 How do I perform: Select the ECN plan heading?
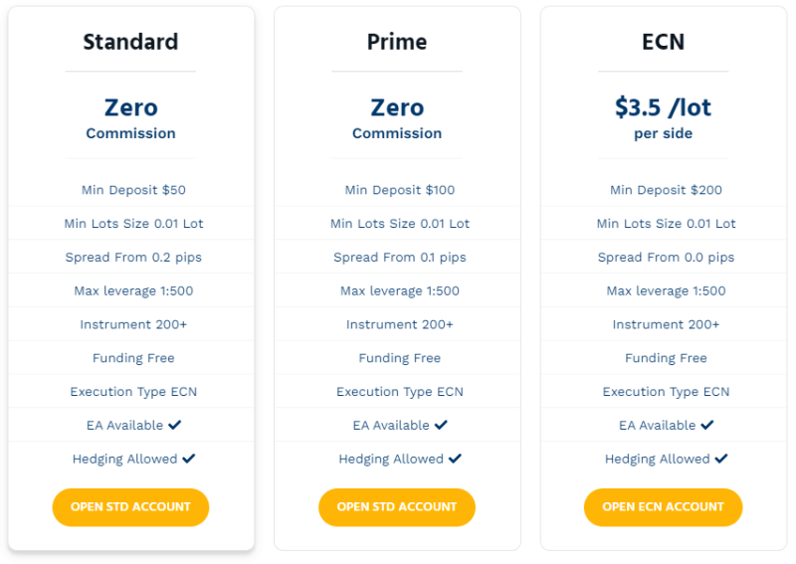click(663, 42)
